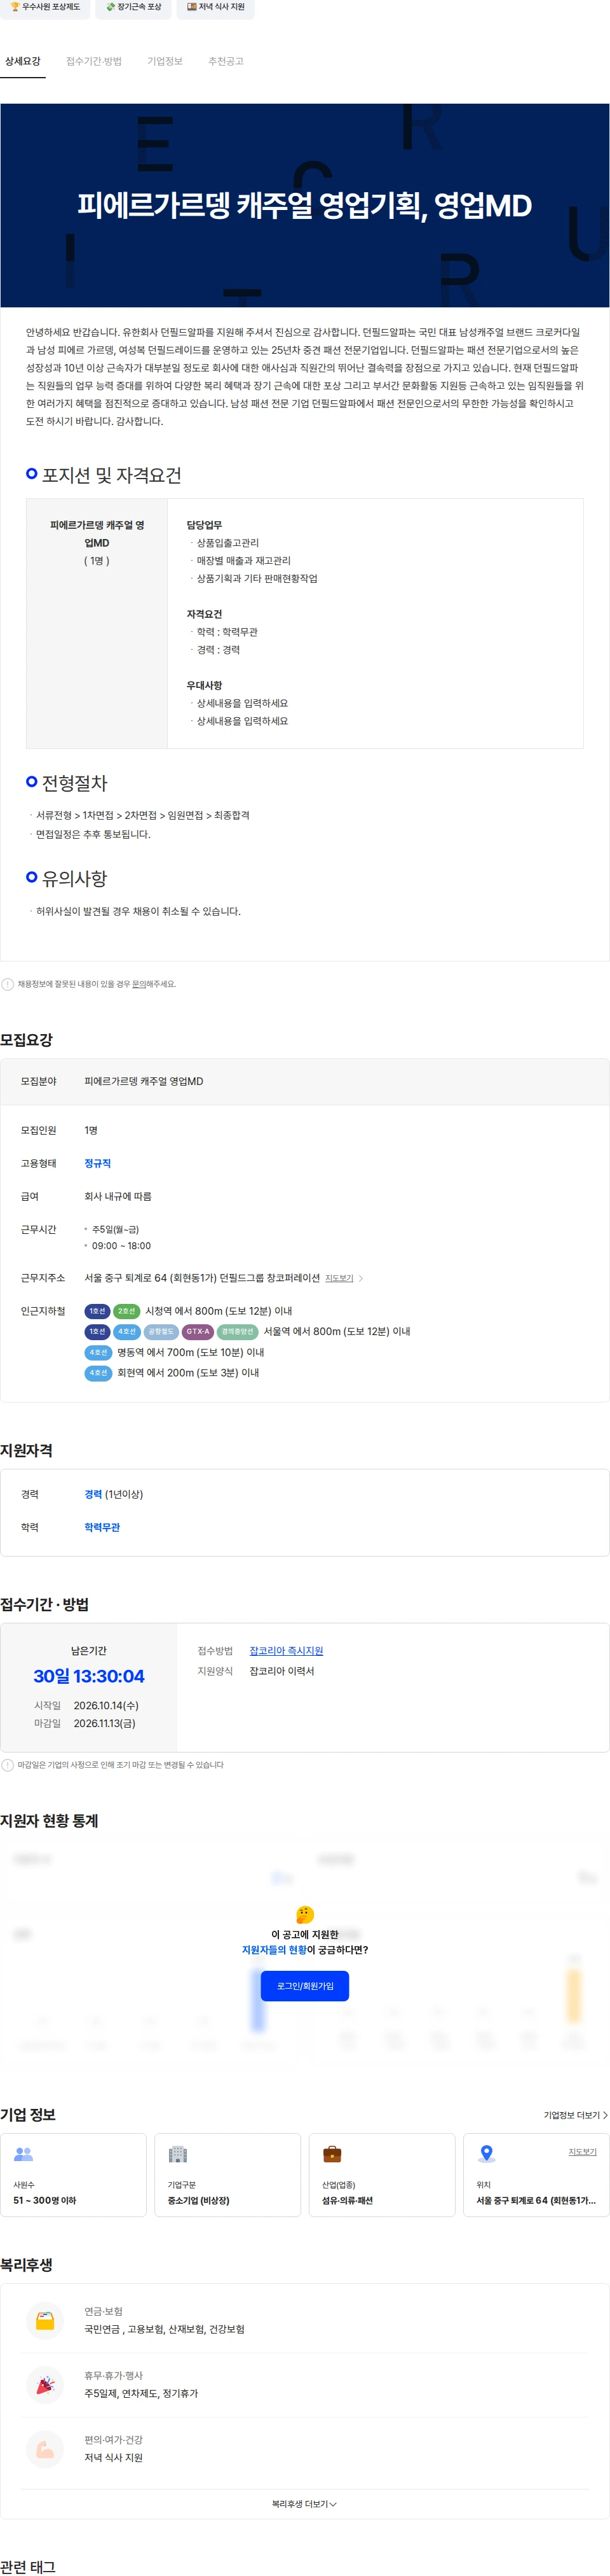The width and height of the screenshot is (610, 2576).
Task: Click the 저녁 식사 지원 tag
Action: tap(215, 7)
